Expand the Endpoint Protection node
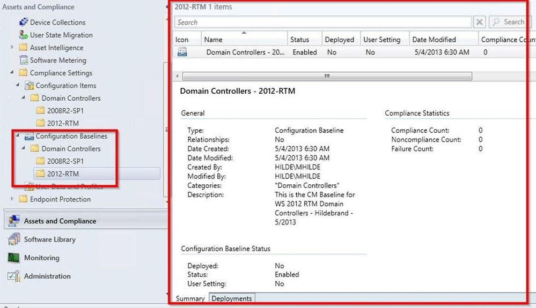The width and height of the screenshot is (536, 308). 12,199
